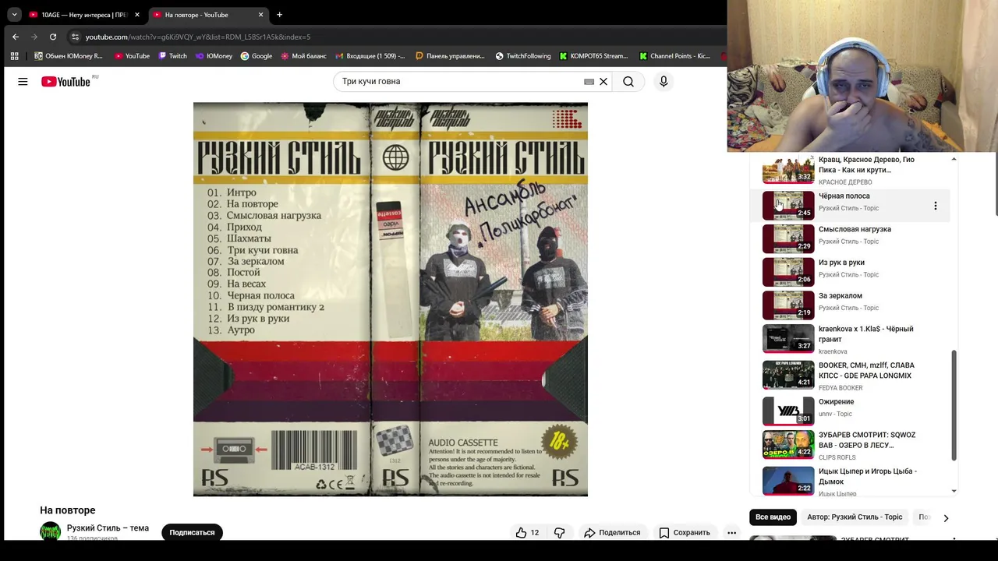
Task: Open the YouTube hamburger guide menu
Action: pyautogui.click(x=23, y=82)
